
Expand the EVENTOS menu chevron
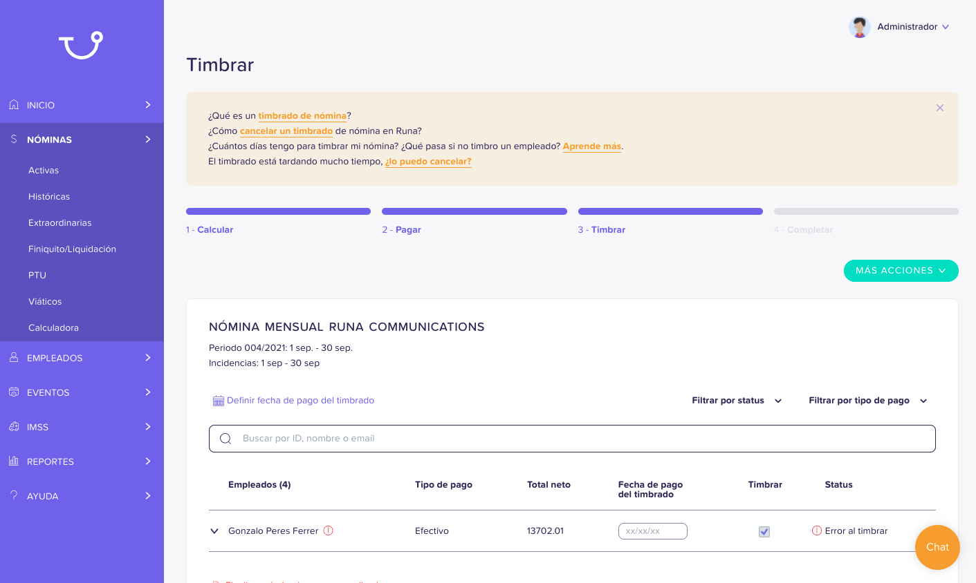[147, 392]
